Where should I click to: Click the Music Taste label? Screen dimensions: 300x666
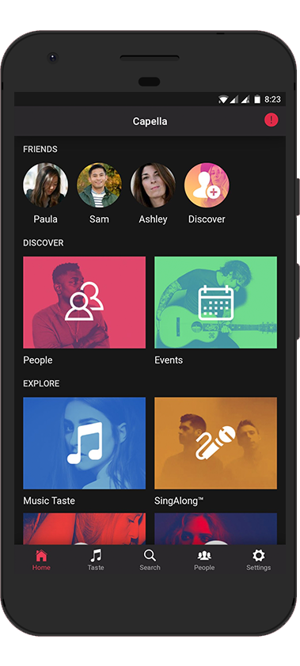pos(49,500)
